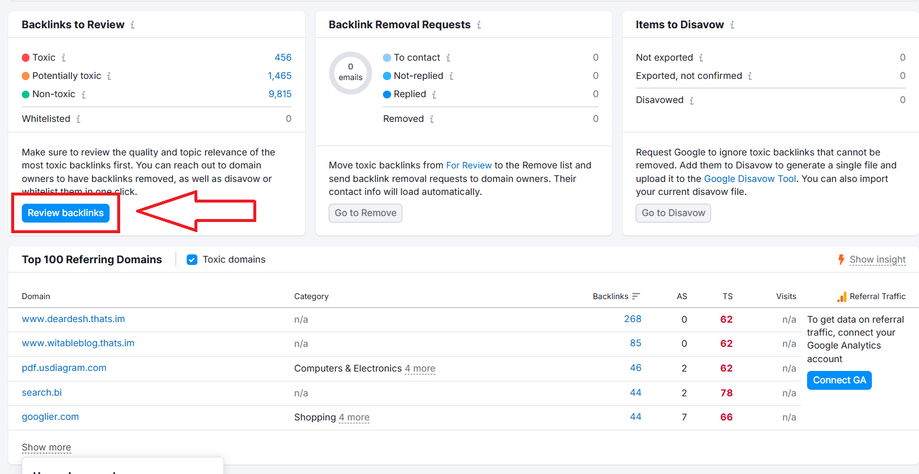Click the Go to Disavow button
Viewport: 919px width, 474px height.
[x=673, y=213]
